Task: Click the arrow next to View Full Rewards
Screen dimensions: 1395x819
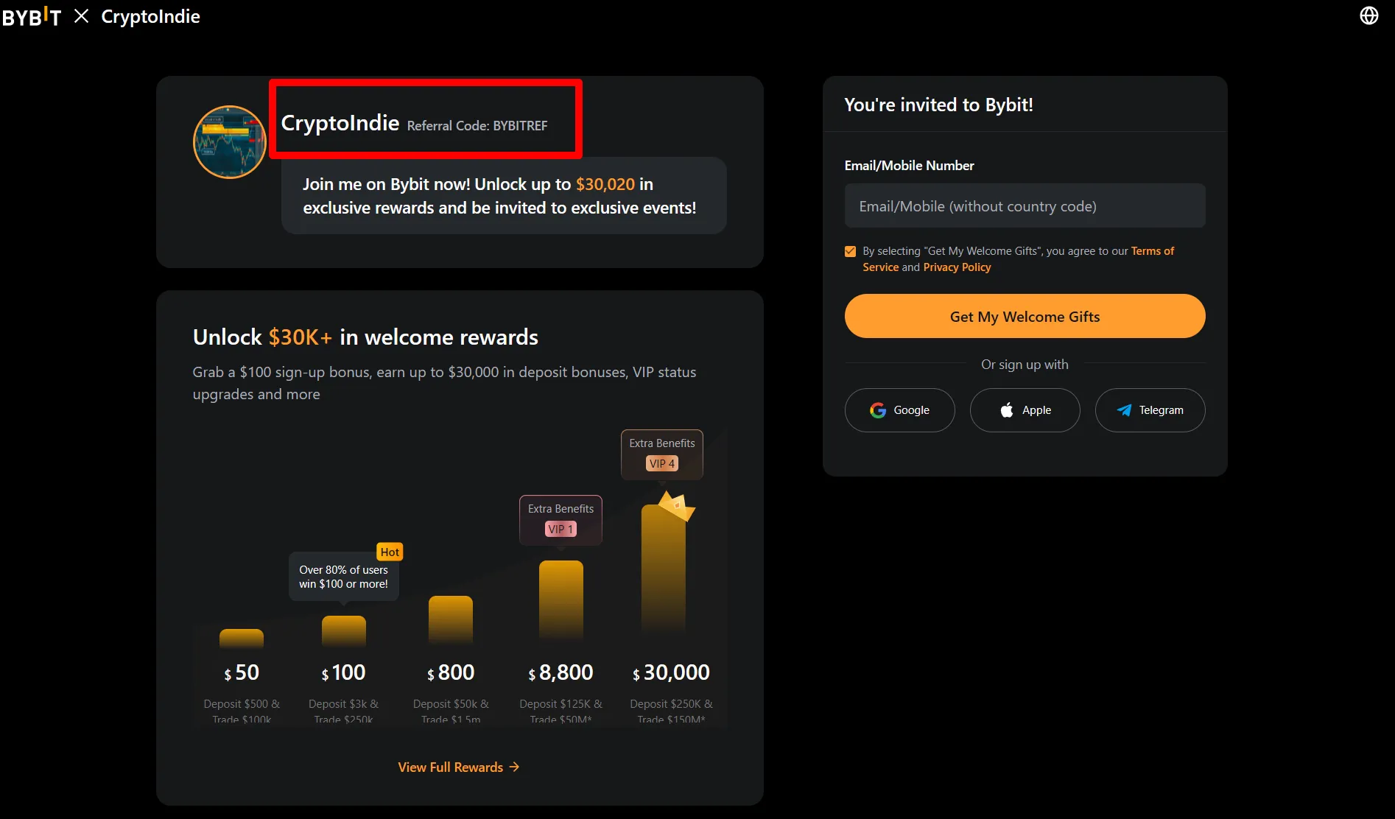Action: 514,767
